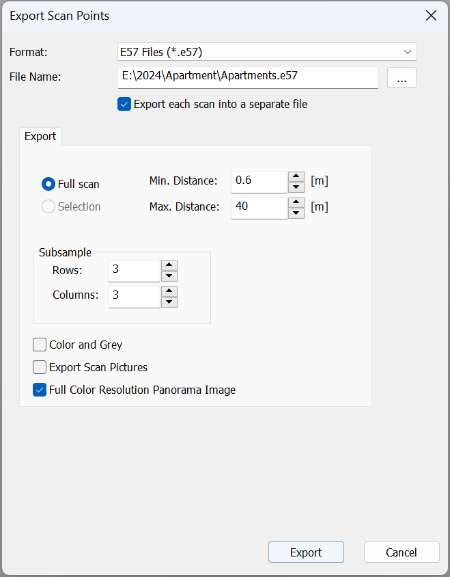Viewport: 450px width, 577px height.
Task: Cancel the export dialog
Action: point(402,552)
